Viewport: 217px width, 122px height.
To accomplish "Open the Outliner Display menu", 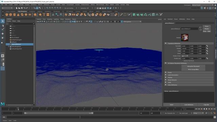I will pos(8,21).
